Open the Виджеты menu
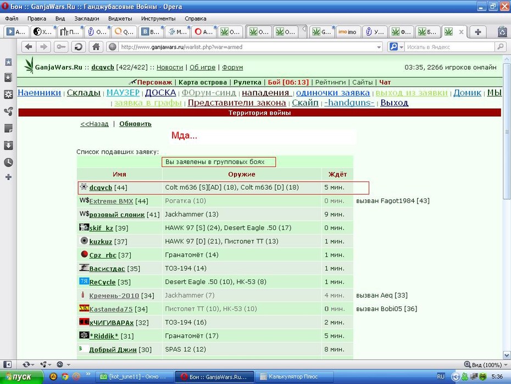Viewport: 511px width, 384px height. (x=120, y=19)
